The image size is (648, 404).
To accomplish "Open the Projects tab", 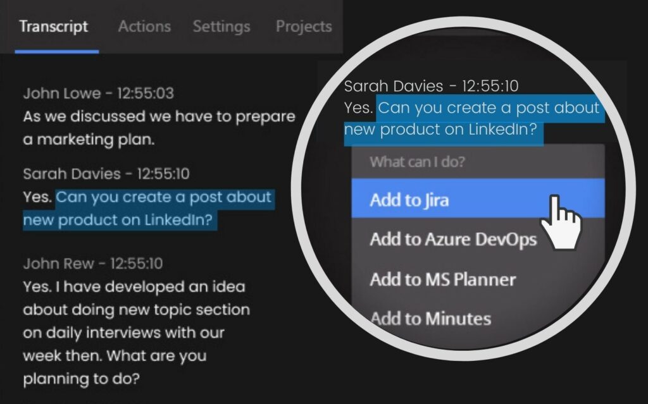I will 304,27.
